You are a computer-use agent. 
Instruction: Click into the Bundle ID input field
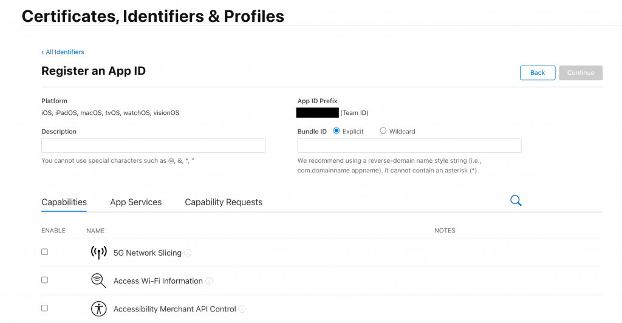coord(409,146)
